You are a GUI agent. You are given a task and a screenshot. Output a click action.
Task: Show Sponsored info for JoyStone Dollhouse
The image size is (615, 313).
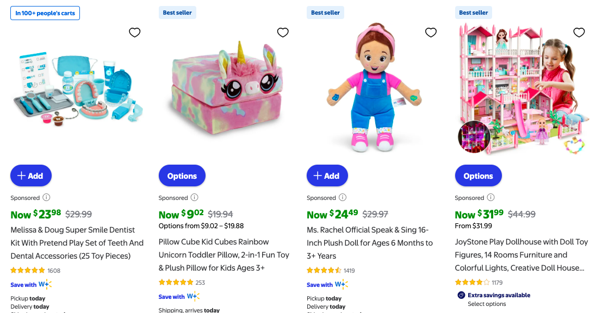tap(490, 198)
